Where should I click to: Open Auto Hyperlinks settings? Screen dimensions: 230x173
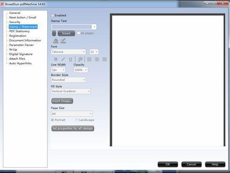point(20,63)
